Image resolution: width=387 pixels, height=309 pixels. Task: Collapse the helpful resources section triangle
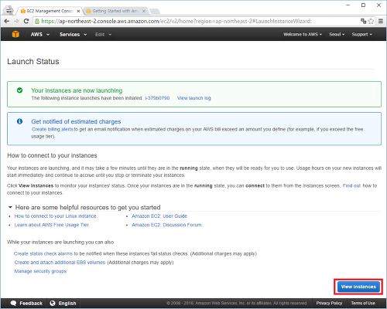point(10,207)
